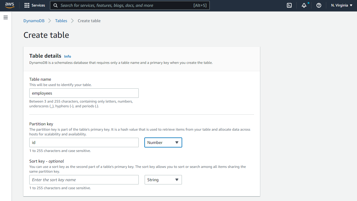Open the partition key Number type dropdown
The image size is (357, 201).
tap(163, 142)
